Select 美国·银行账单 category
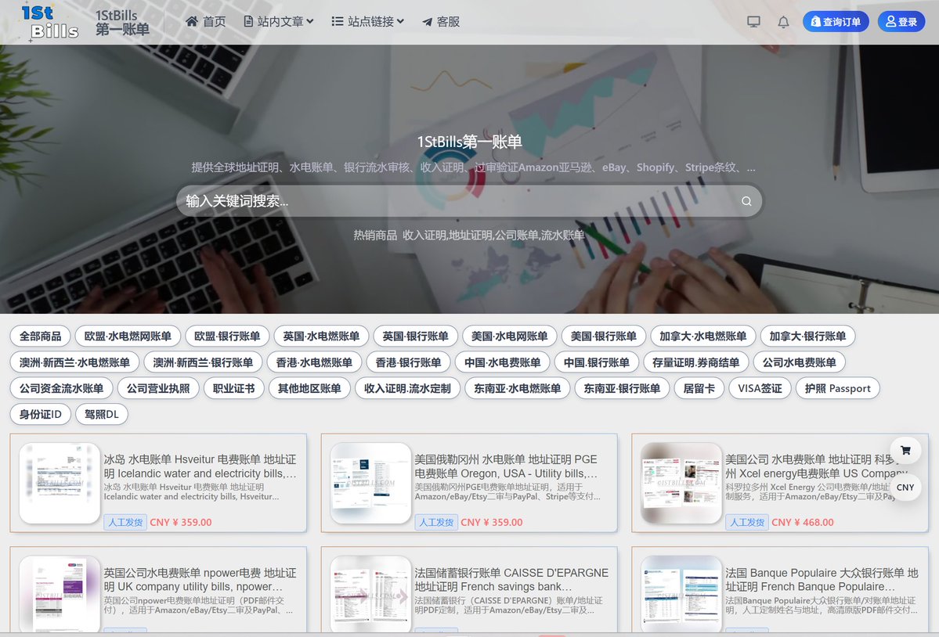This screenshot has height=637, width=939. point(604,336)
